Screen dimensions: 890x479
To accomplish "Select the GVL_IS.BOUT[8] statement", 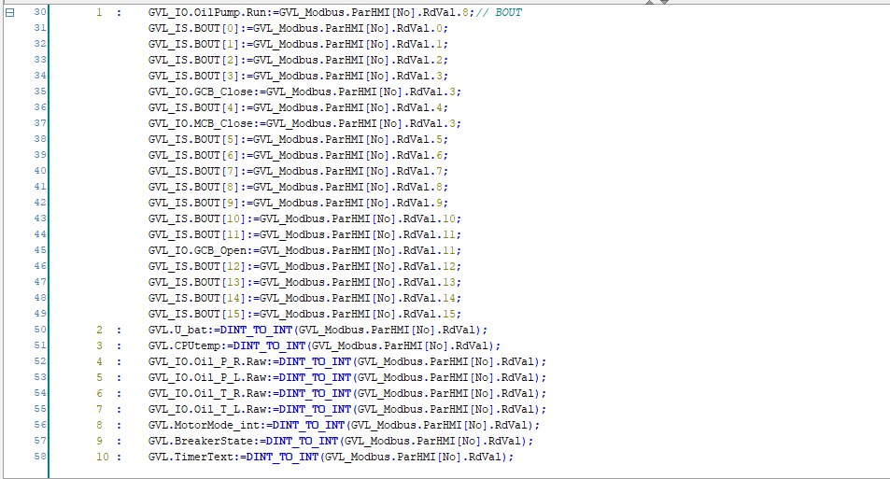I will point(298,188).
